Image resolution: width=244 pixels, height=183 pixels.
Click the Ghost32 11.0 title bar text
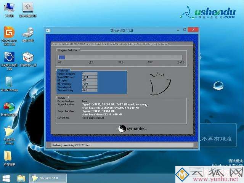[x=122, y=30]
